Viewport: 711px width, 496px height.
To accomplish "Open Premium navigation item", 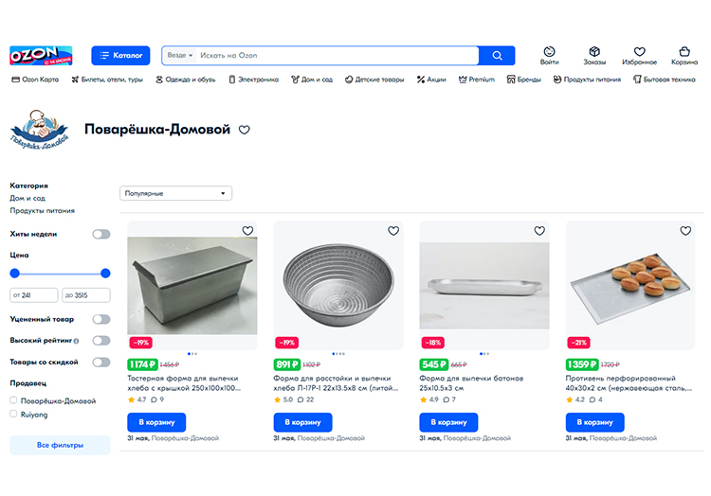I will coord(477,80).
